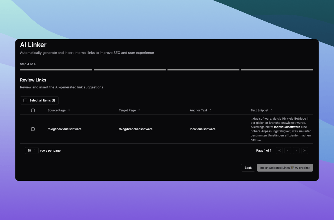Click the next page chevron icon
The height and width of the screenshot is (220, 334).
coord(296,150)
